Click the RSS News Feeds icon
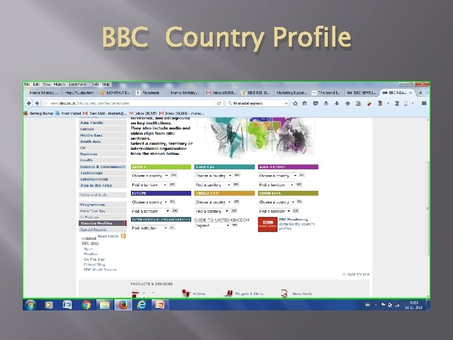Viewport: 453px width, 340px height. 123,236
